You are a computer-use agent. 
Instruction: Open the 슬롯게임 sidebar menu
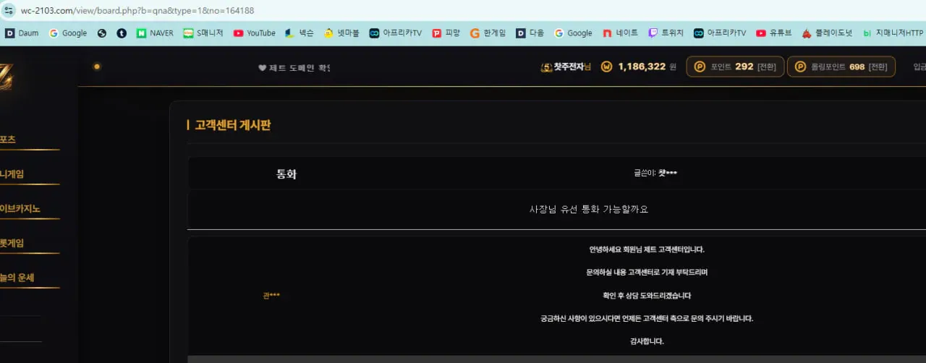point(12,243)
